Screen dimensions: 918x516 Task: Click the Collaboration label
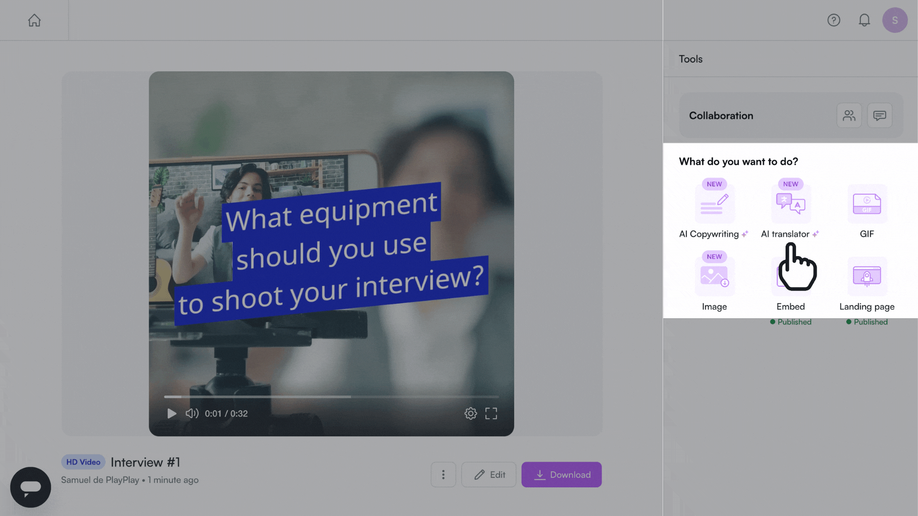[x=721, y=116]
